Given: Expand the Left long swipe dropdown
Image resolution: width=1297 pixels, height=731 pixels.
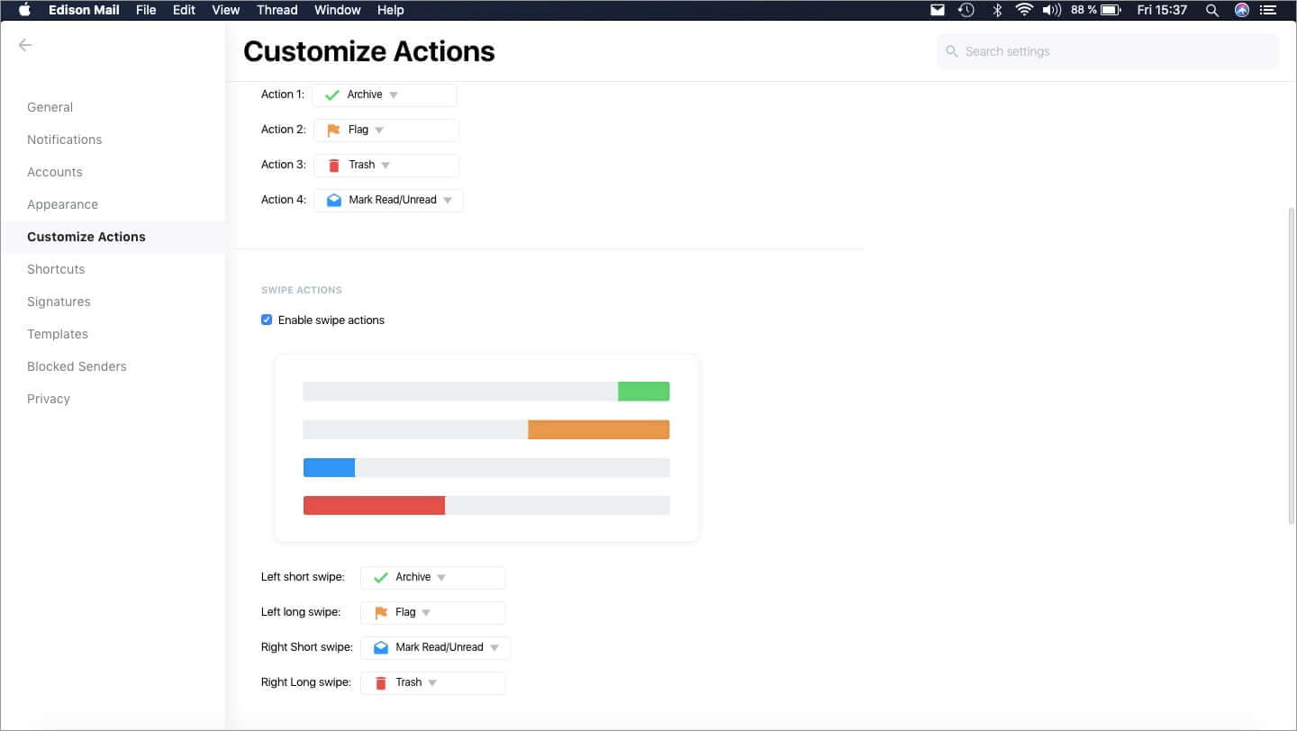Looking at the screenshot, I should click(433, 613).
